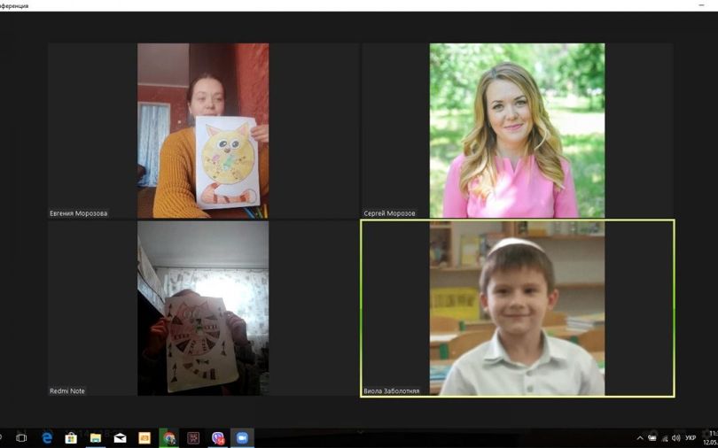This screenshot has width=718, height=448.
Task: Click the Redmi Note video tile
Action: click(203, 308)
